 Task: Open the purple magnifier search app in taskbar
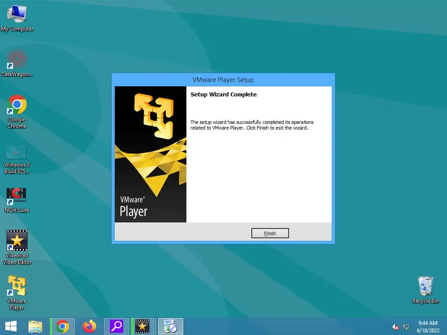pyautogui.click(x=116, y=326)
